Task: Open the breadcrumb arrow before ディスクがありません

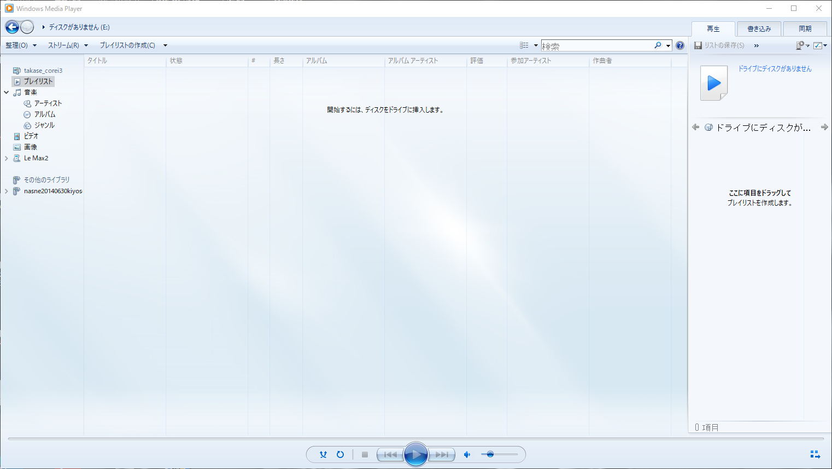Action: coord(43,27)
